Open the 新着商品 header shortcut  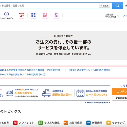pos(33,15)
